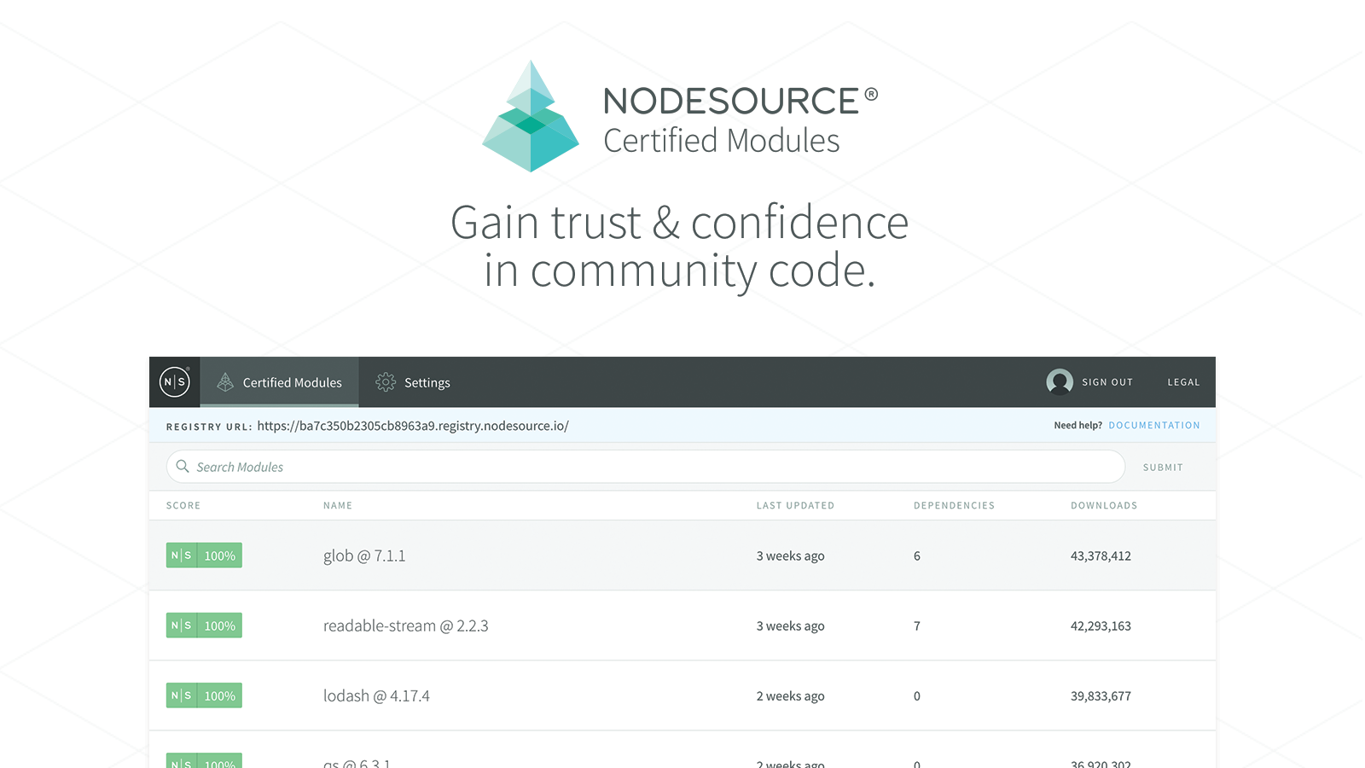The height and width of the screenshot is (768, 1365).
Task: Click the search magnifier icon
Action: pyautogui.click(x=183, y=466)
